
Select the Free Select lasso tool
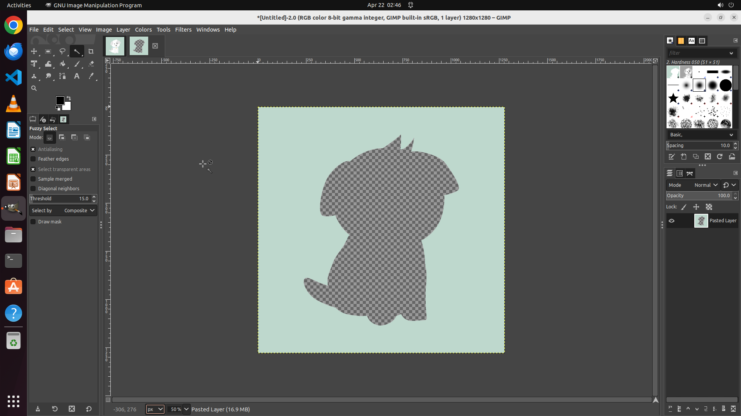tap(62, 52)
